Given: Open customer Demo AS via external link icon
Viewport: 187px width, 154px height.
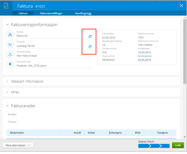Looking at the screenshot, I should (90, 36).
